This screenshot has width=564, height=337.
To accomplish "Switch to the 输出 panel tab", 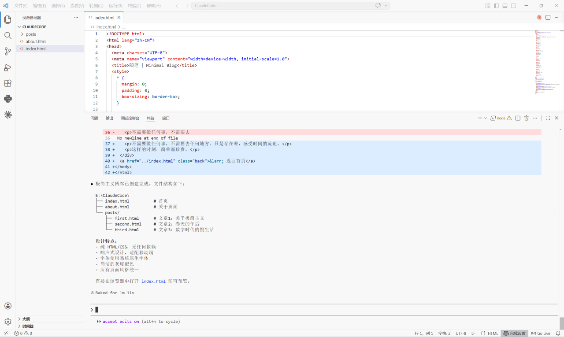I will (x=109, y=118).
